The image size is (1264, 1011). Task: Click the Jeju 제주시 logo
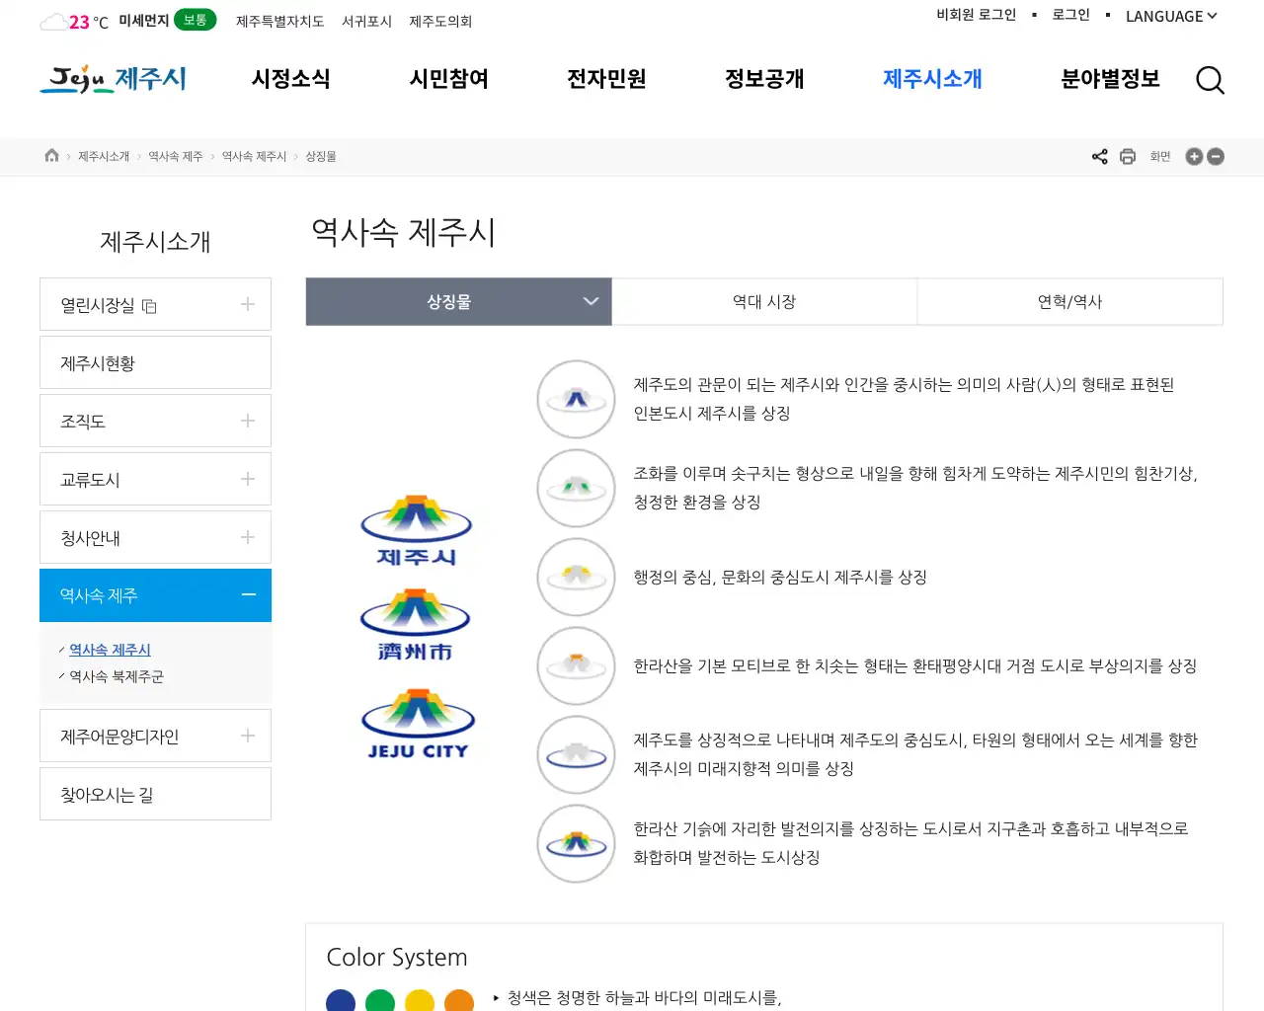(114, 79)
